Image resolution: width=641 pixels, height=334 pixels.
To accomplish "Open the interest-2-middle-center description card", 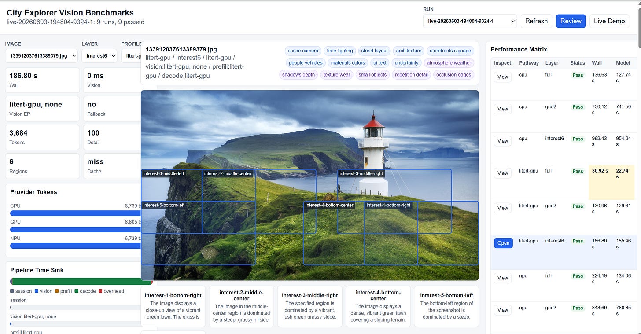I will [241, 306].
